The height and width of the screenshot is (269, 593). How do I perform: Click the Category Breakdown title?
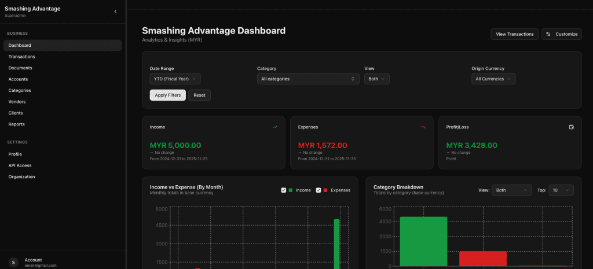click(398, 187)
